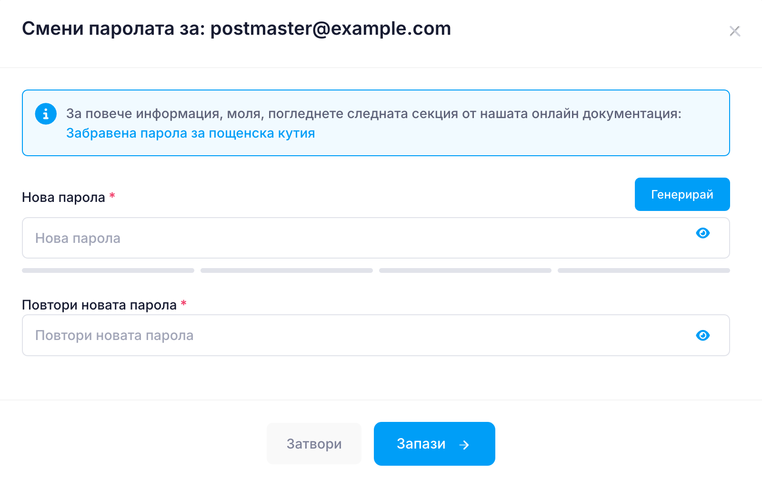This screenshot has height=480, width=762.
Task: Click the blue info icon in the notice
Action: point(46,114)
